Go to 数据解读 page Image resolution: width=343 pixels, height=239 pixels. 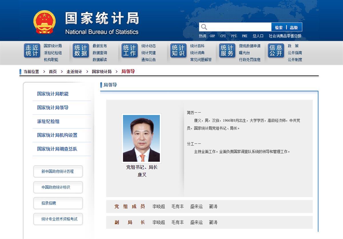(100, 59)
